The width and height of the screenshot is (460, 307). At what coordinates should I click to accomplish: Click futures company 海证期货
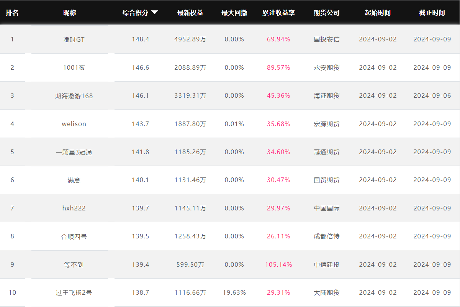327,95
